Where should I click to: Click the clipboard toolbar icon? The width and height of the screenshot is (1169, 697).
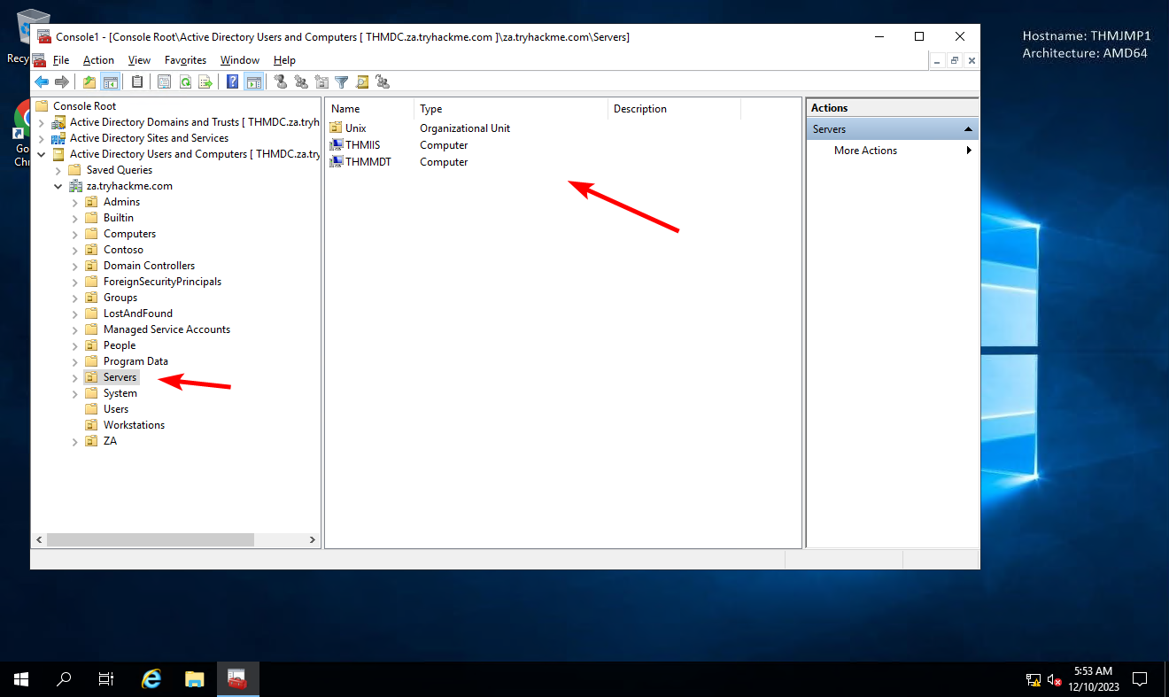click(x=136, y=82)
